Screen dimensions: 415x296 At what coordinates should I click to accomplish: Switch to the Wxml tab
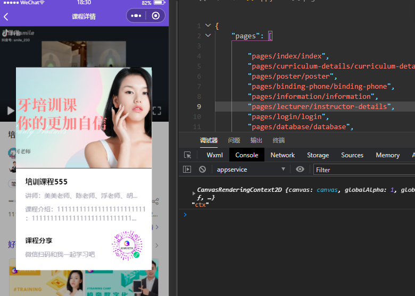point(214,155)
